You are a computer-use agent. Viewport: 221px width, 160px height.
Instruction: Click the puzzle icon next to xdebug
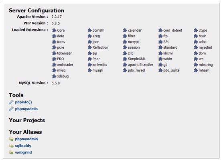(x=54, y=76)
